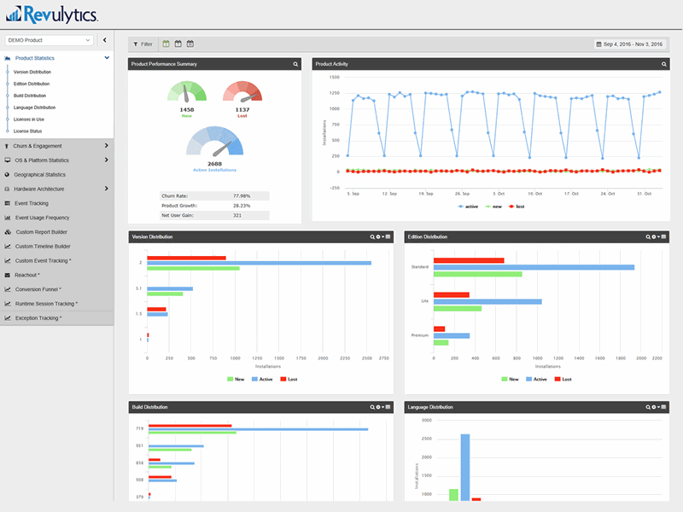Toggle the active series in Product Activity legend
Screen dimensions: 683x512
[x=468, y=207]
